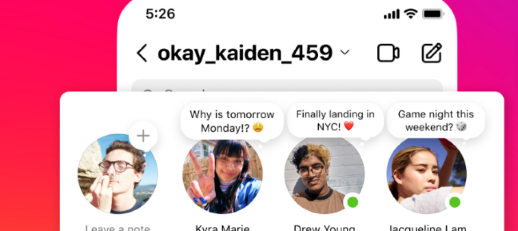
Task: Select your own profile photo thumbnail
Action: [x=118, y=174]
